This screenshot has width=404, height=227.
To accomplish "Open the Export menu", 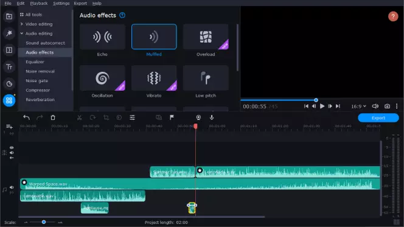I will point(80,4).
